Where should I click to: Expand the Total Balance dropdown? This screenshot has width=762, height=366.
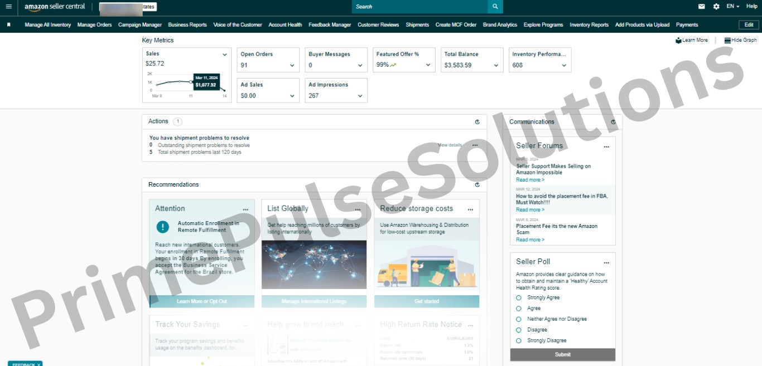click(x=496, y=66)
